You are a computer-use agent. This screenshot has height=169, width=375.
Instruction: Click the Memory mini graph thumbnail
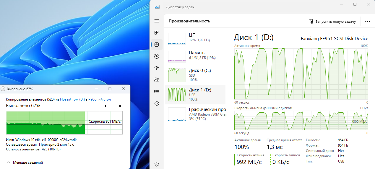[177, 57]
